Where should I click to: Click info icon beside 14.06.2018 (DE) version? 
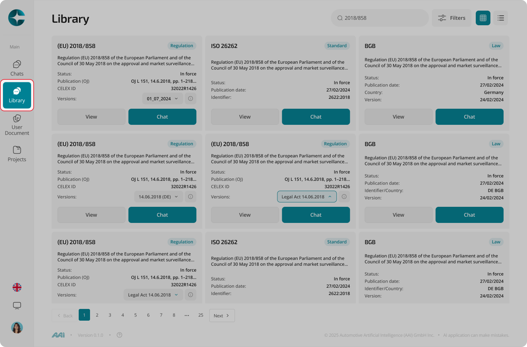191,197
